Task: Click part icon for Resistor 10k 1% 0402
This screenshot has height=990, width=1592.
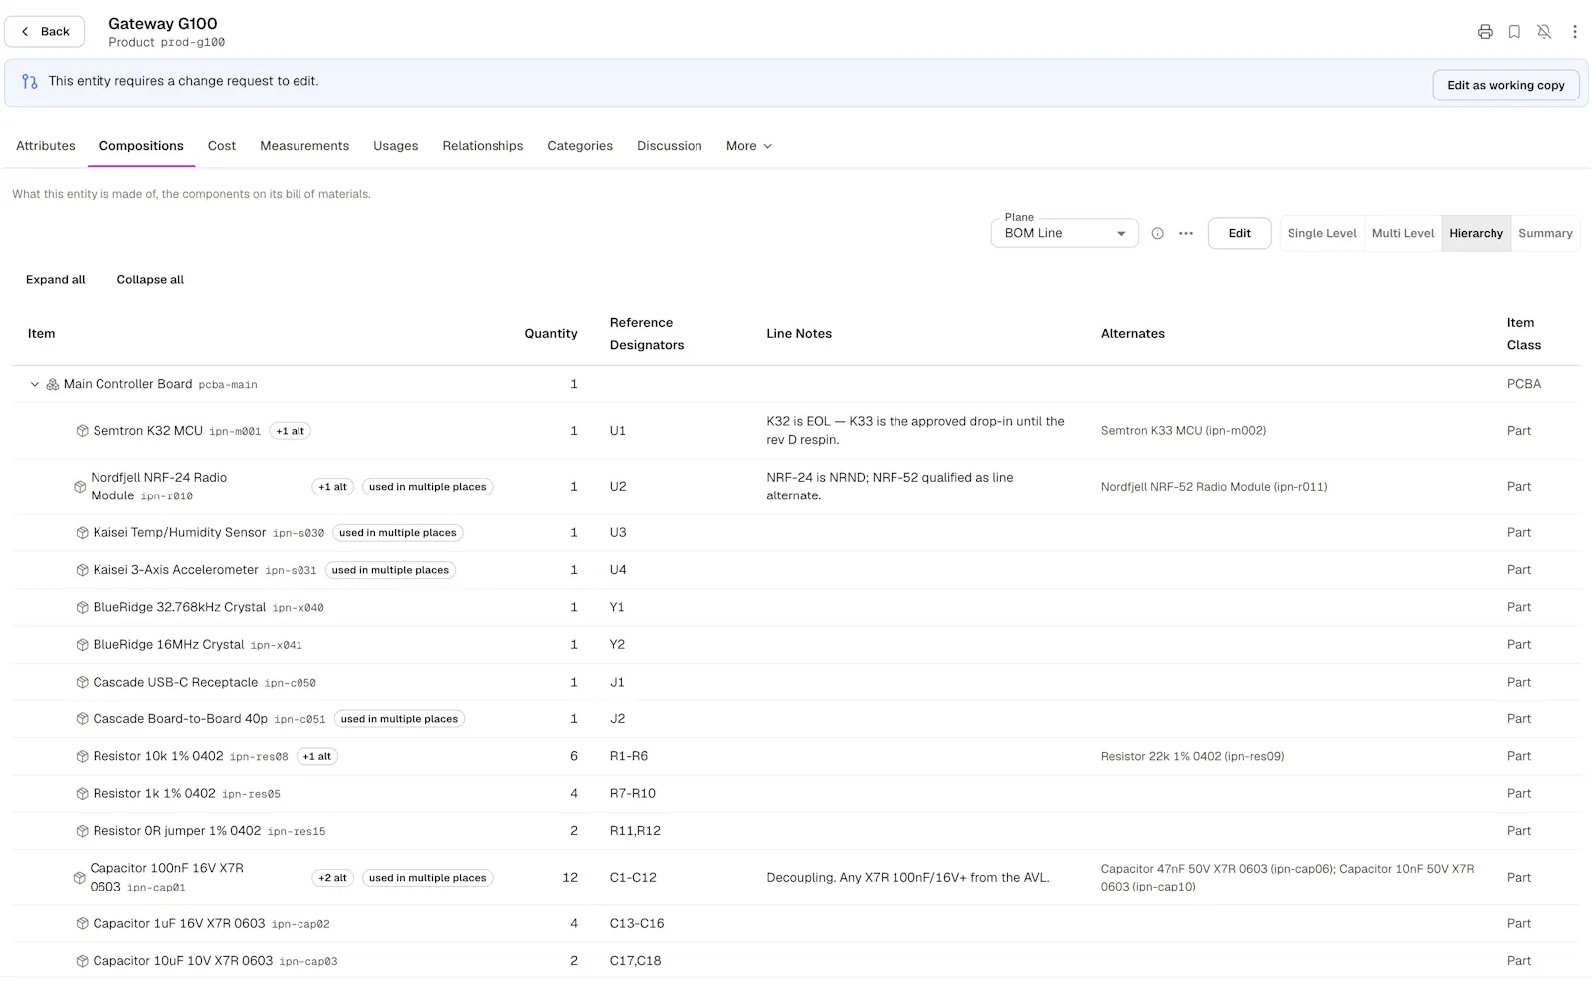Action: 83,756
